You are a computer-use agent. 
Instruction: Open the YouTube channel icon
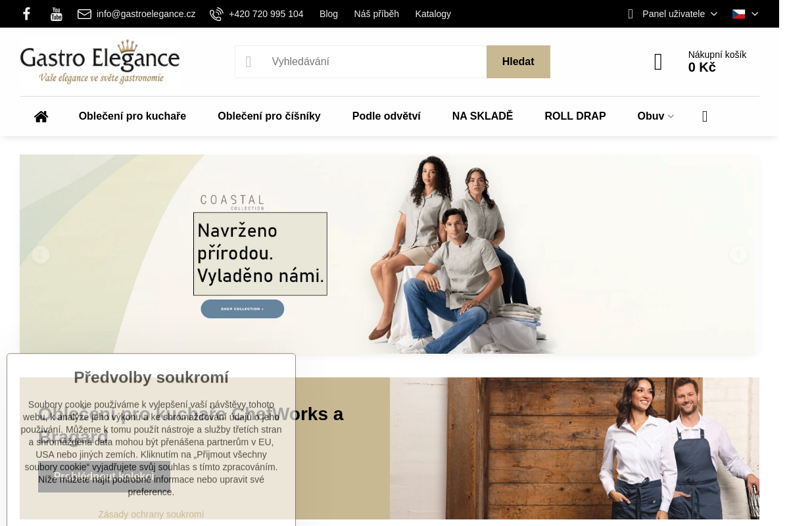click(x=57, y=14)
